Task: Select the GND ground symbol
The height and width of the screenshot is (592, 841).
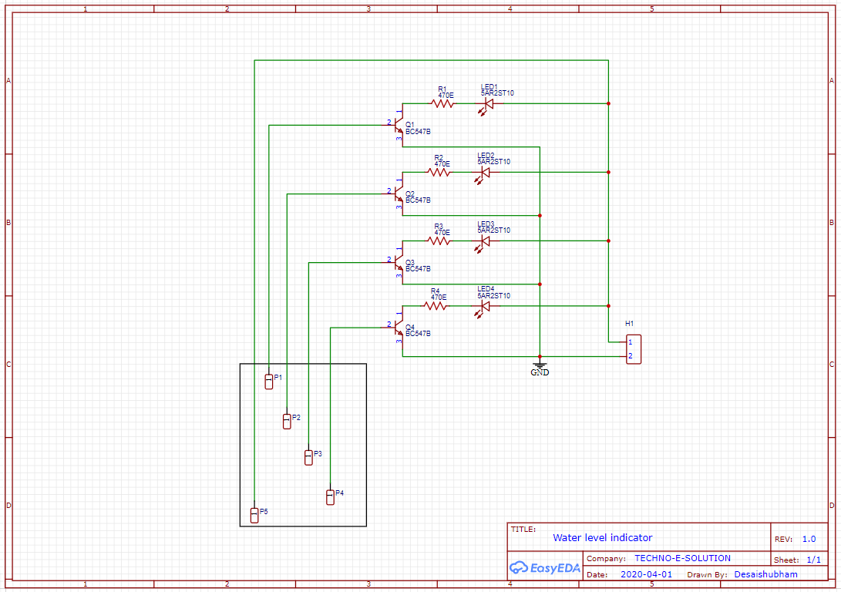Action: point(539,364)
